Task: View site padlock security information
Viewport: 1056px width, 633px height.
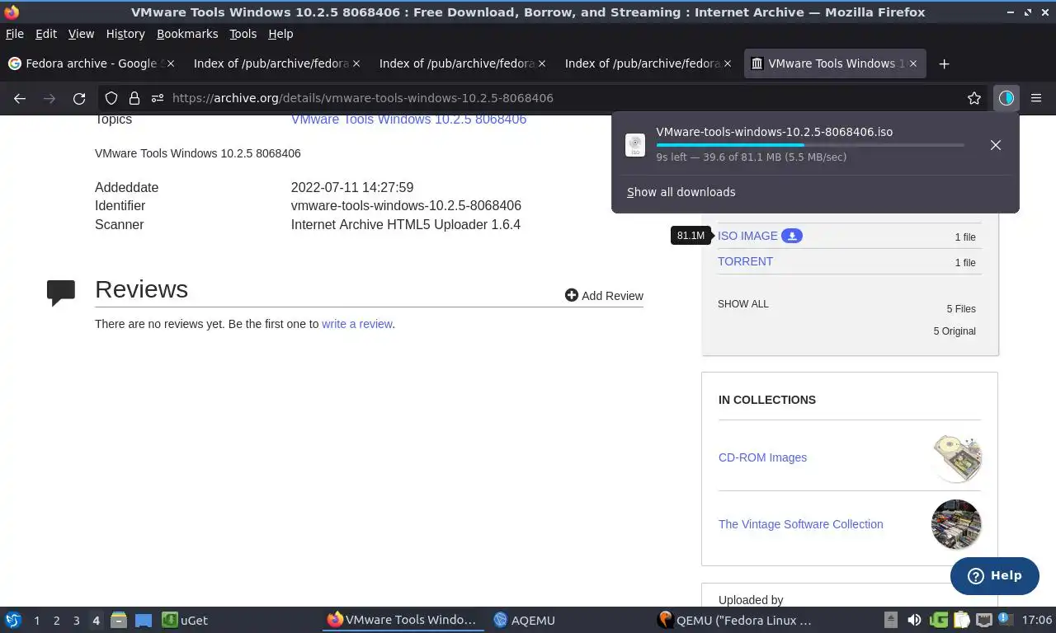Action: pyautogui.click(x=134, y=98)
